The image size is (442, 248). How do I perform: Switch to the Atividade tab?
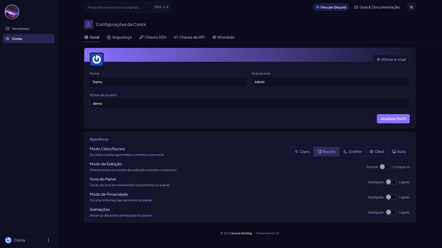point(223,37)
